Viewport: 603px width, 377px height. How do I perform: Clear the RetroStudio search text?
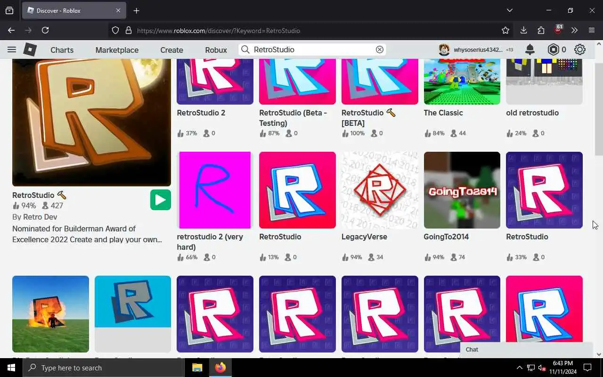click(x=379, y=49)
